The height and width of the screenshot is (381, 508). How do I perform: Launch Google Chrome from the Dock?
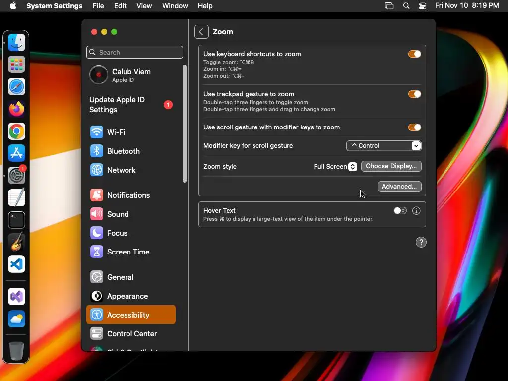tap(16, 131)
